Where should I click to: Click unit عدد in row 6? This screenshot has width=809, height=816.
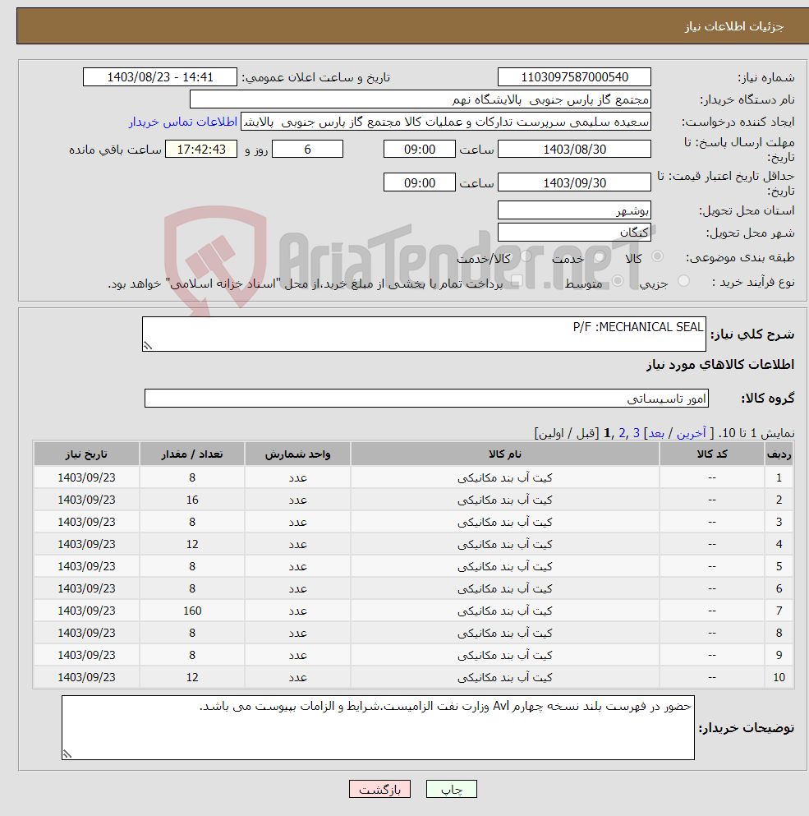coord(297,588)
